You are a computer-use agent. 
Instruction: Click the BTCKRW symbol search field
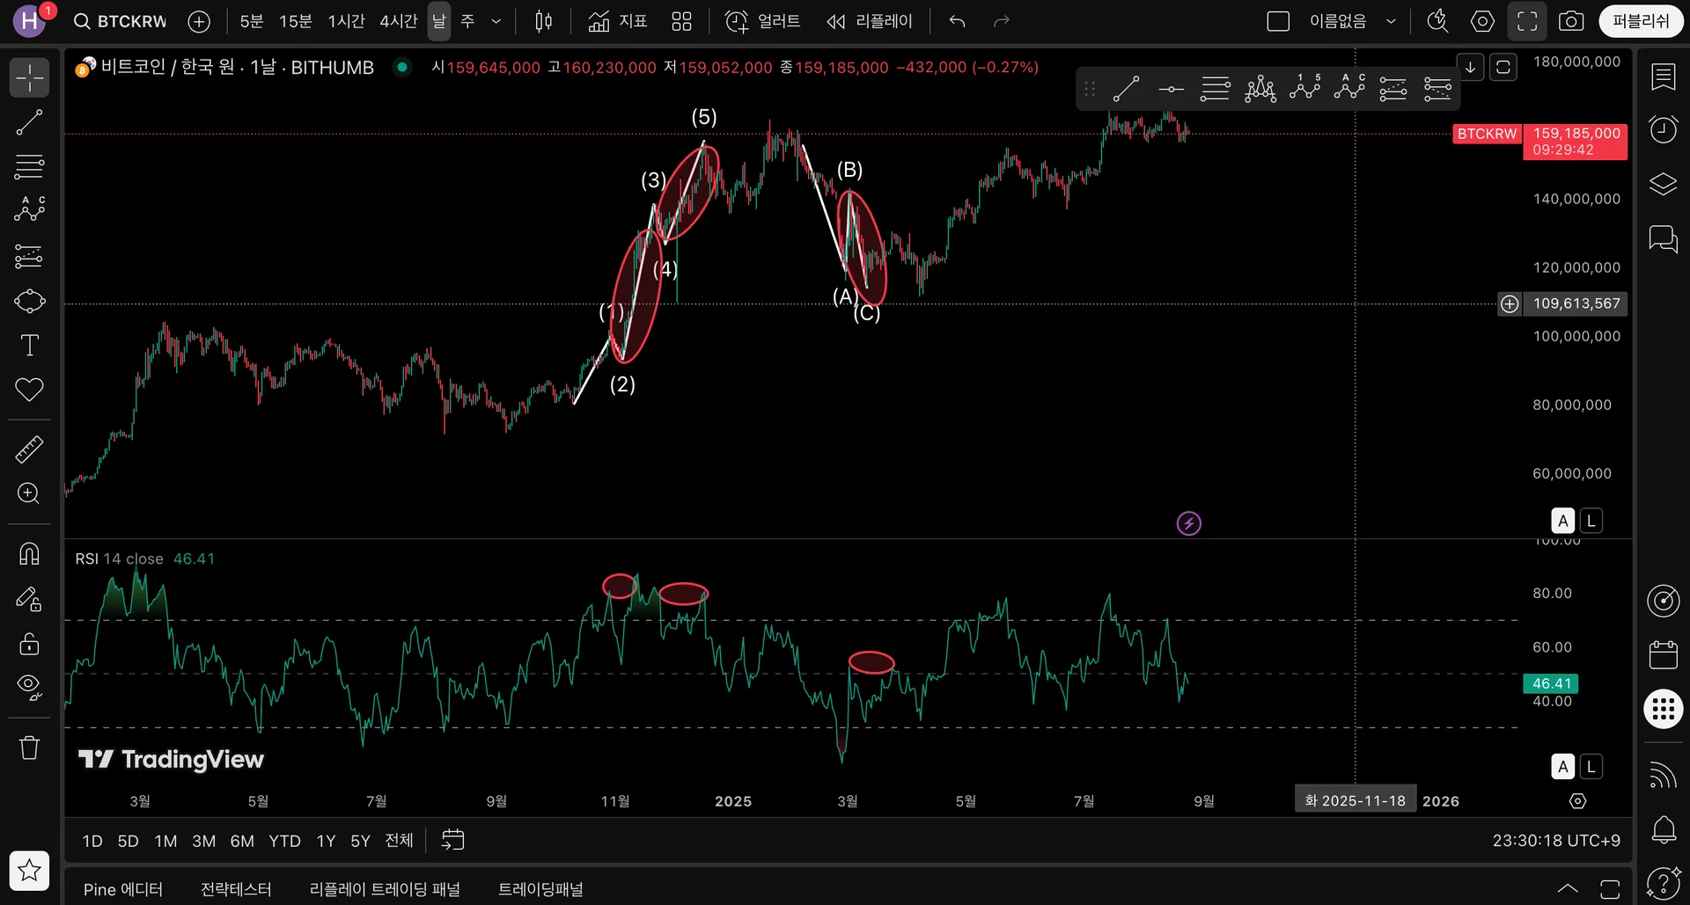point(121,21)
